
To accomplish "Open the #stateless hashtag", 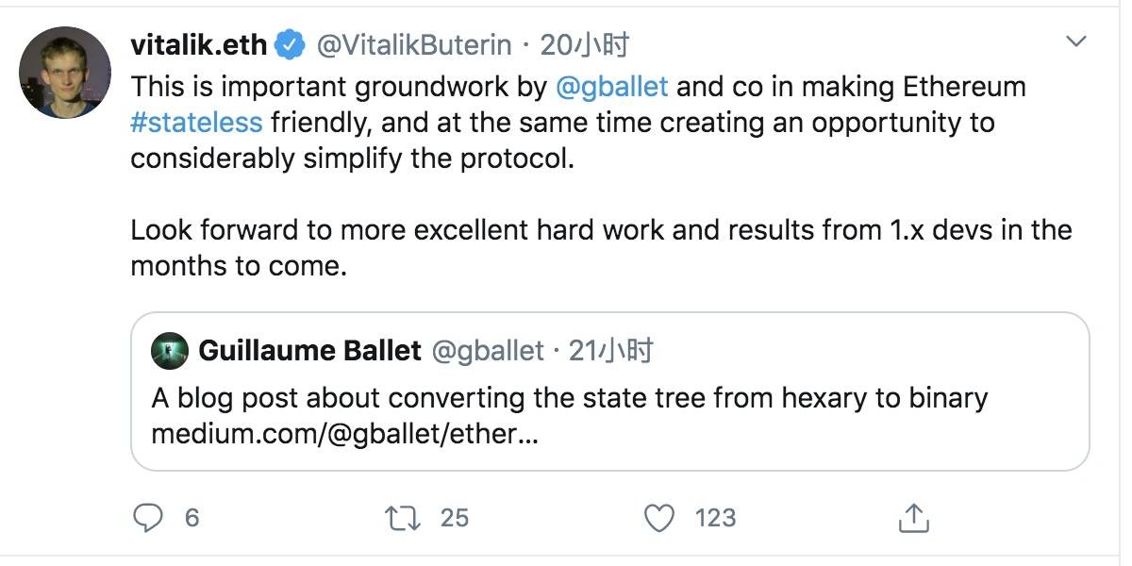I will pos(197,123).
